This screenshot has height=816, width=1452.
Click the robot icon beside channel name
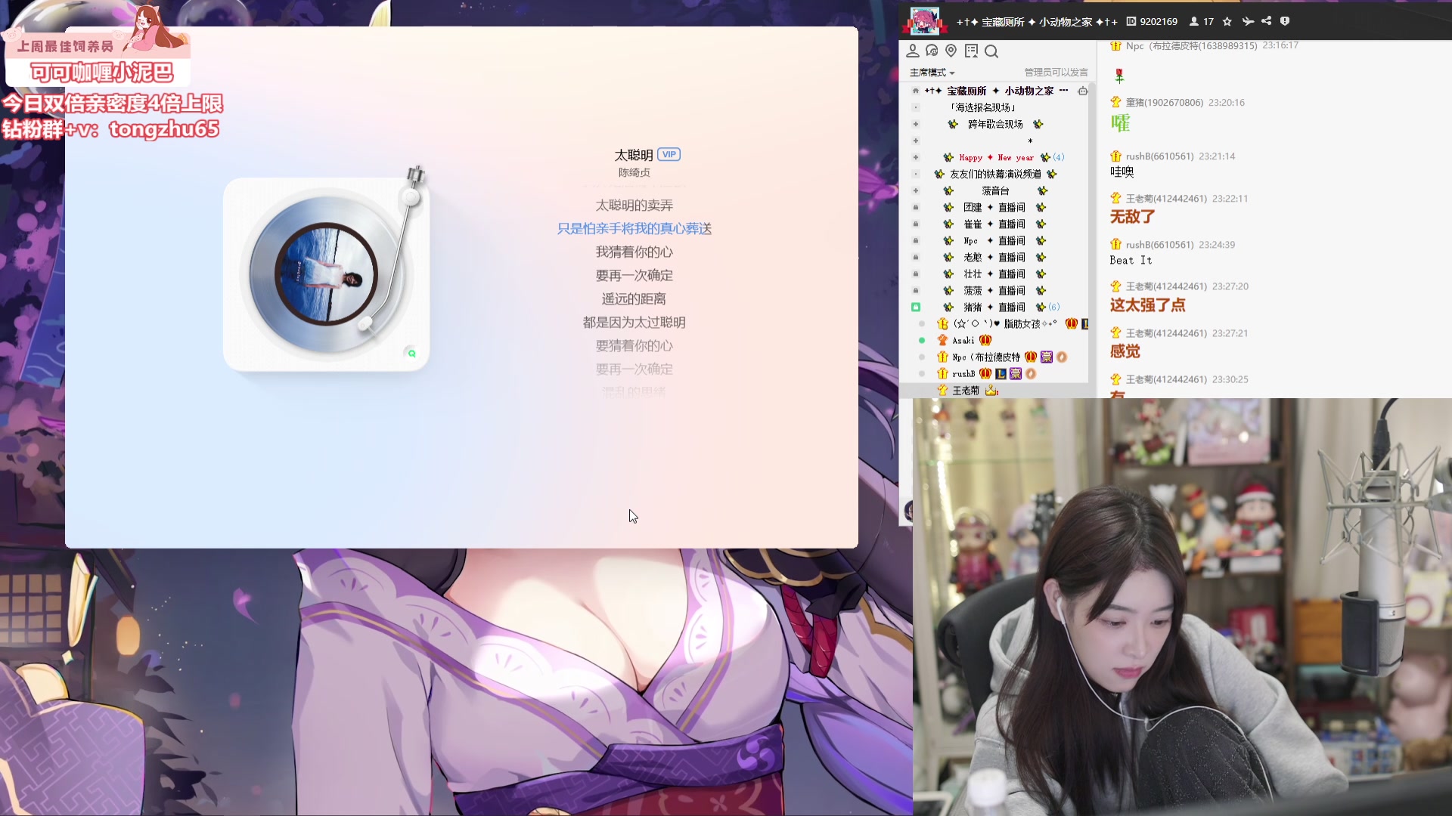click(1083, 91)
